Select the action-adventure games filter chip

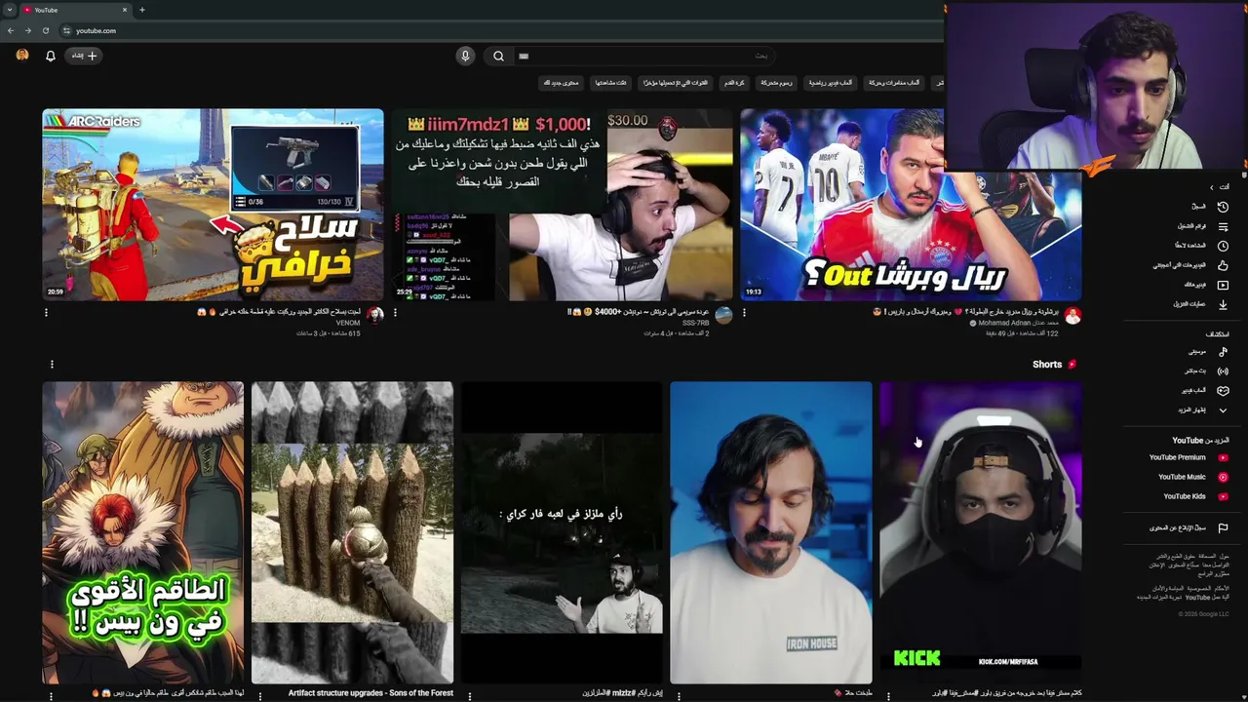(894, 83)
